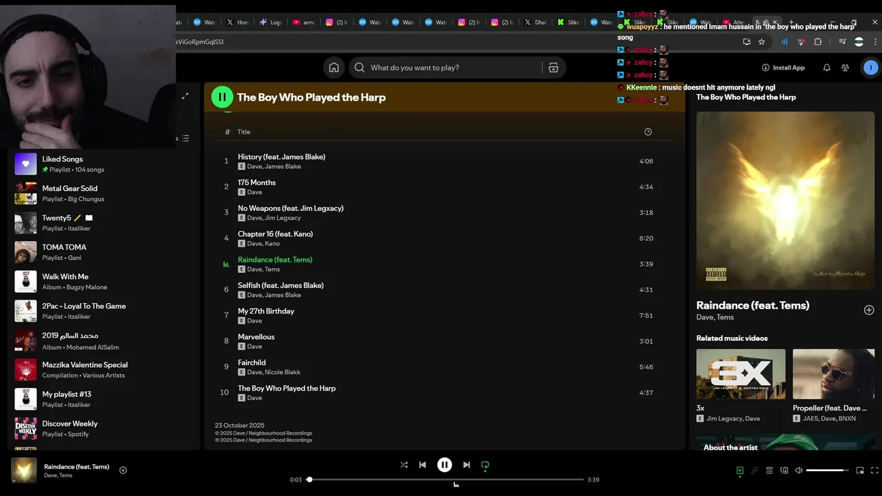882x496 pixels.
Task: Change library list view icon
Action: pos(185,138)
